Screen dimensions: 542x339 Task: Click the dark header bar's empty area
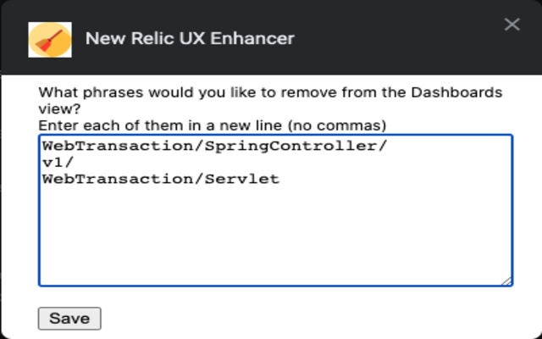(398, 39)
